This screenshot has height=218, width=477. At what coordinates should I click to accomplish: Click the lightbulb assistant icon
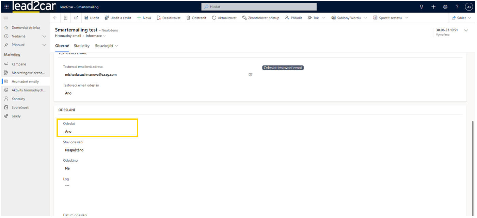422,7
